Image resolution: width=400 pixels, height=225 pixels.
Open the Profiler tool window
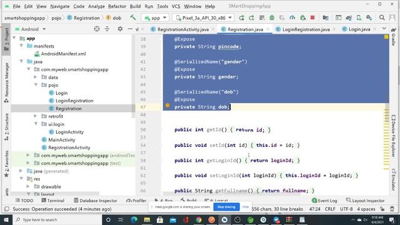[136, 201]
